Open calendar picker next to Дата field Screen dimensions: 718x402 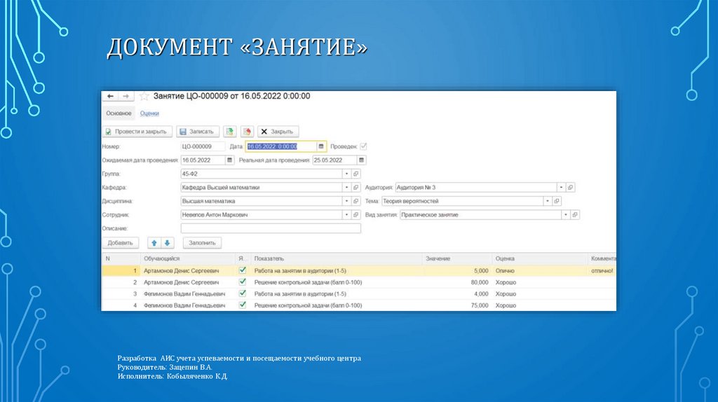[321, 146]
